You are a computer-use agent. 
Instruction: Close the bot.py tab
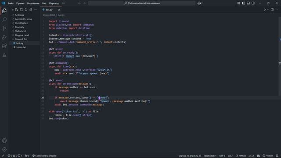point(59,10)
